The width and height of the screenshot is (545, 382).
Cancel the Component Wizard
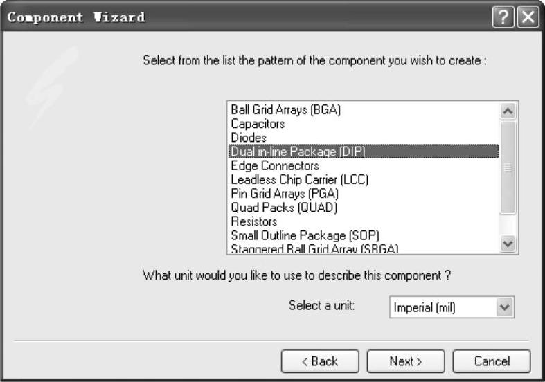coord(492,361)
